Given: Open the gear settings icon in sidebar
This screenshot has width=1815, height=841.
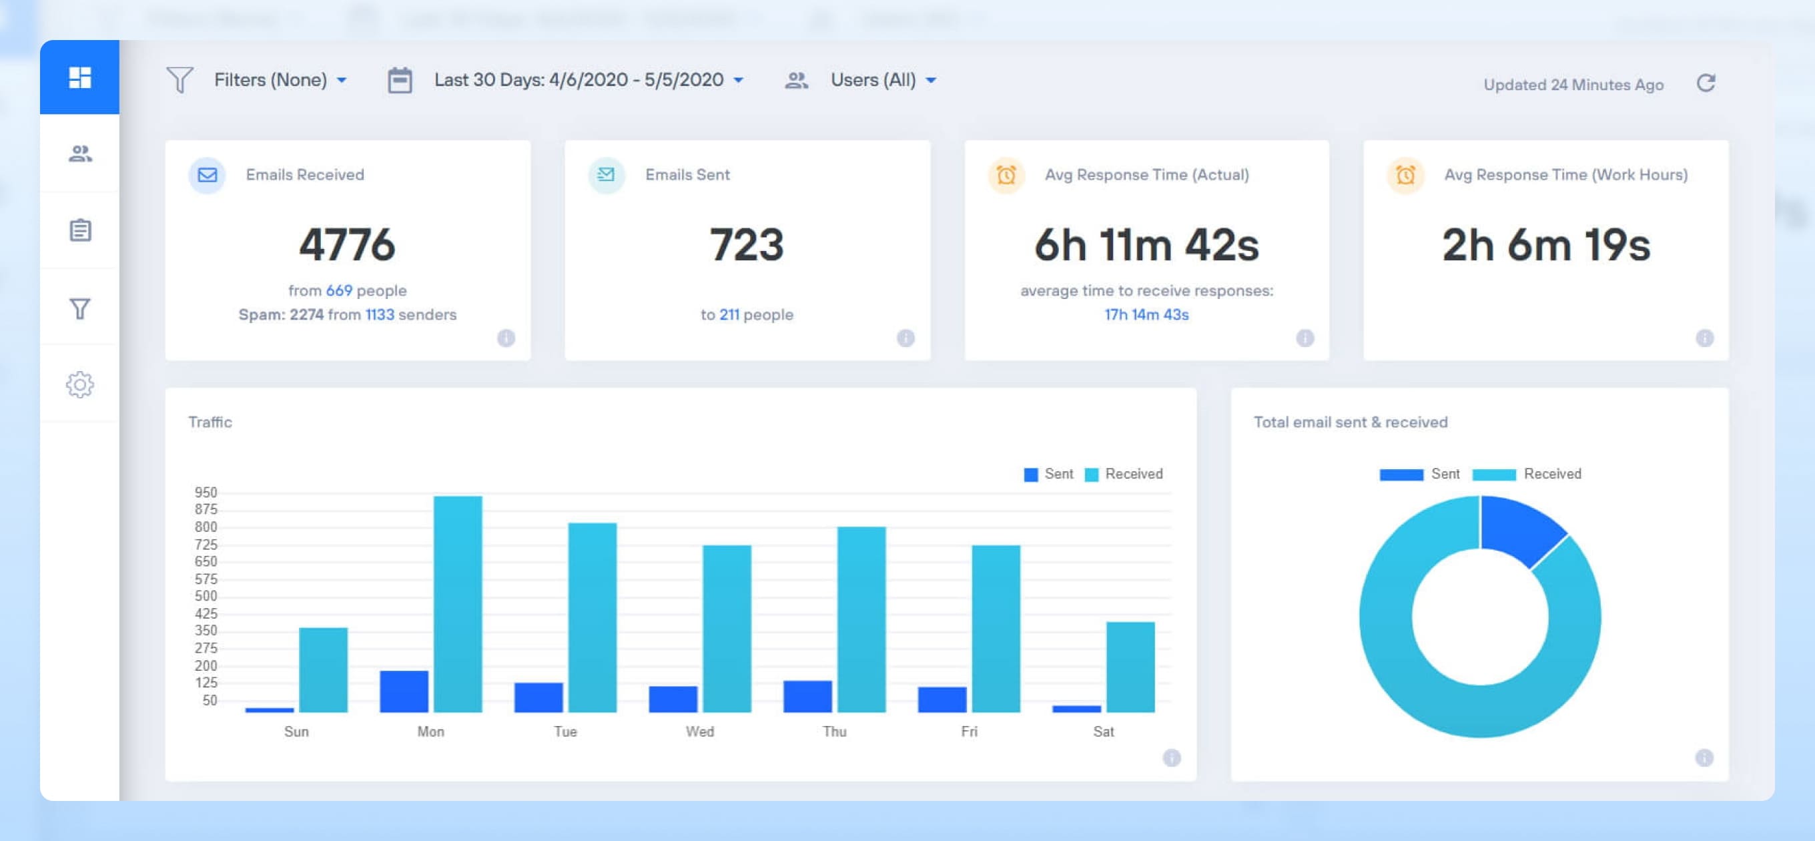Looking at the screenshot, I should [x=79, y=384].
